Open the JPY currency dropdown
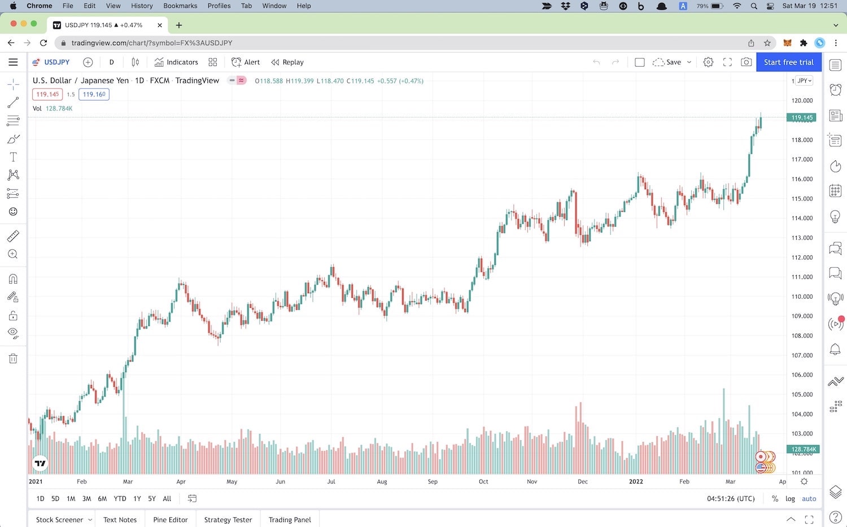Viewport: 847px width, 527px height. point(804,81)
